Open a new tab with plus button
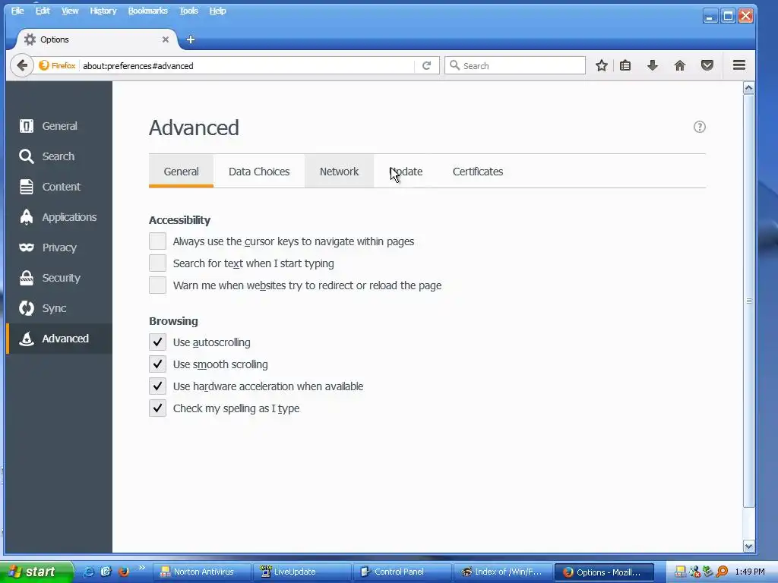Viewport: 778px width, 583px height. point(191,39)
